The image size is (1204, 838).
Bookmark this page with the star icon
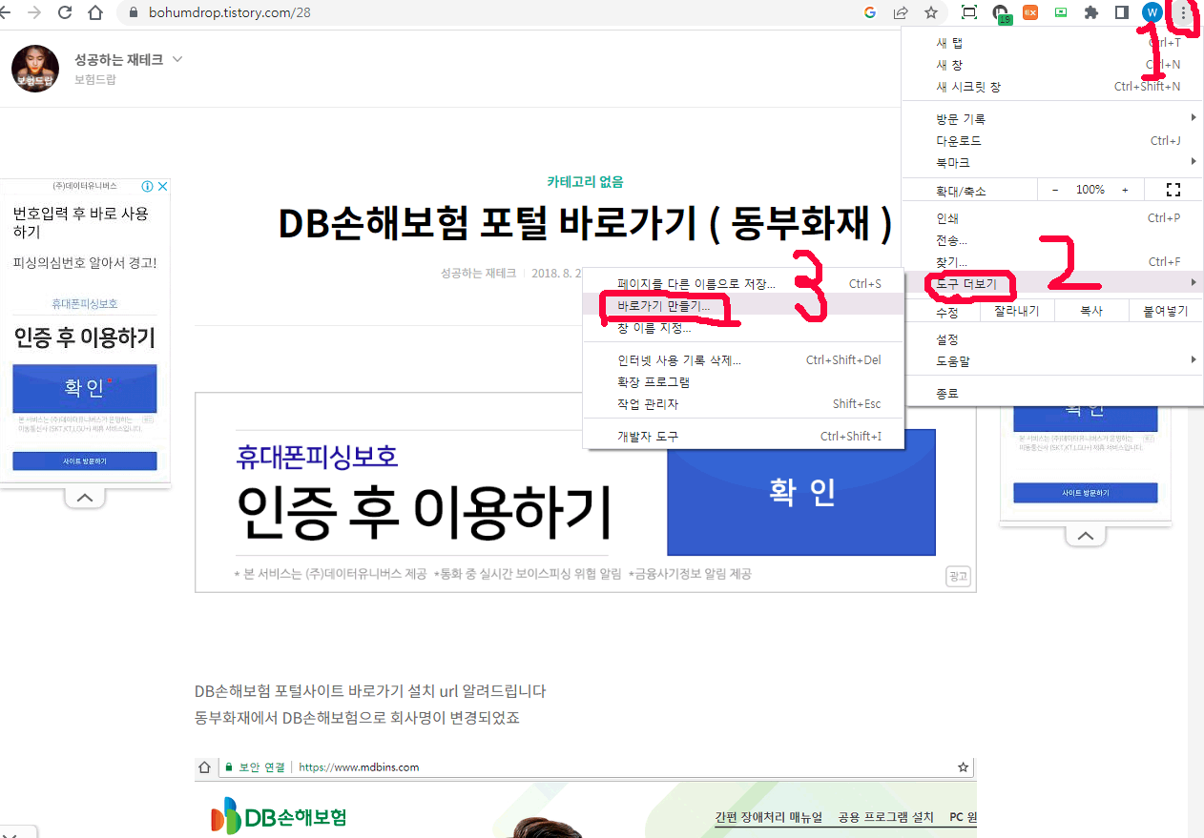pyautogui.click(x=931, y=12)
